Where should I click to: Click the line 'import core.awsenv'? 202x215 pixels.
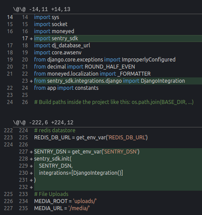[58, 53]
